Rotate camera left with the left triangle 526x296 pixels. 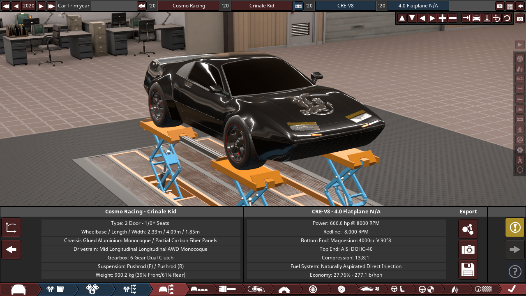point(422,18)
